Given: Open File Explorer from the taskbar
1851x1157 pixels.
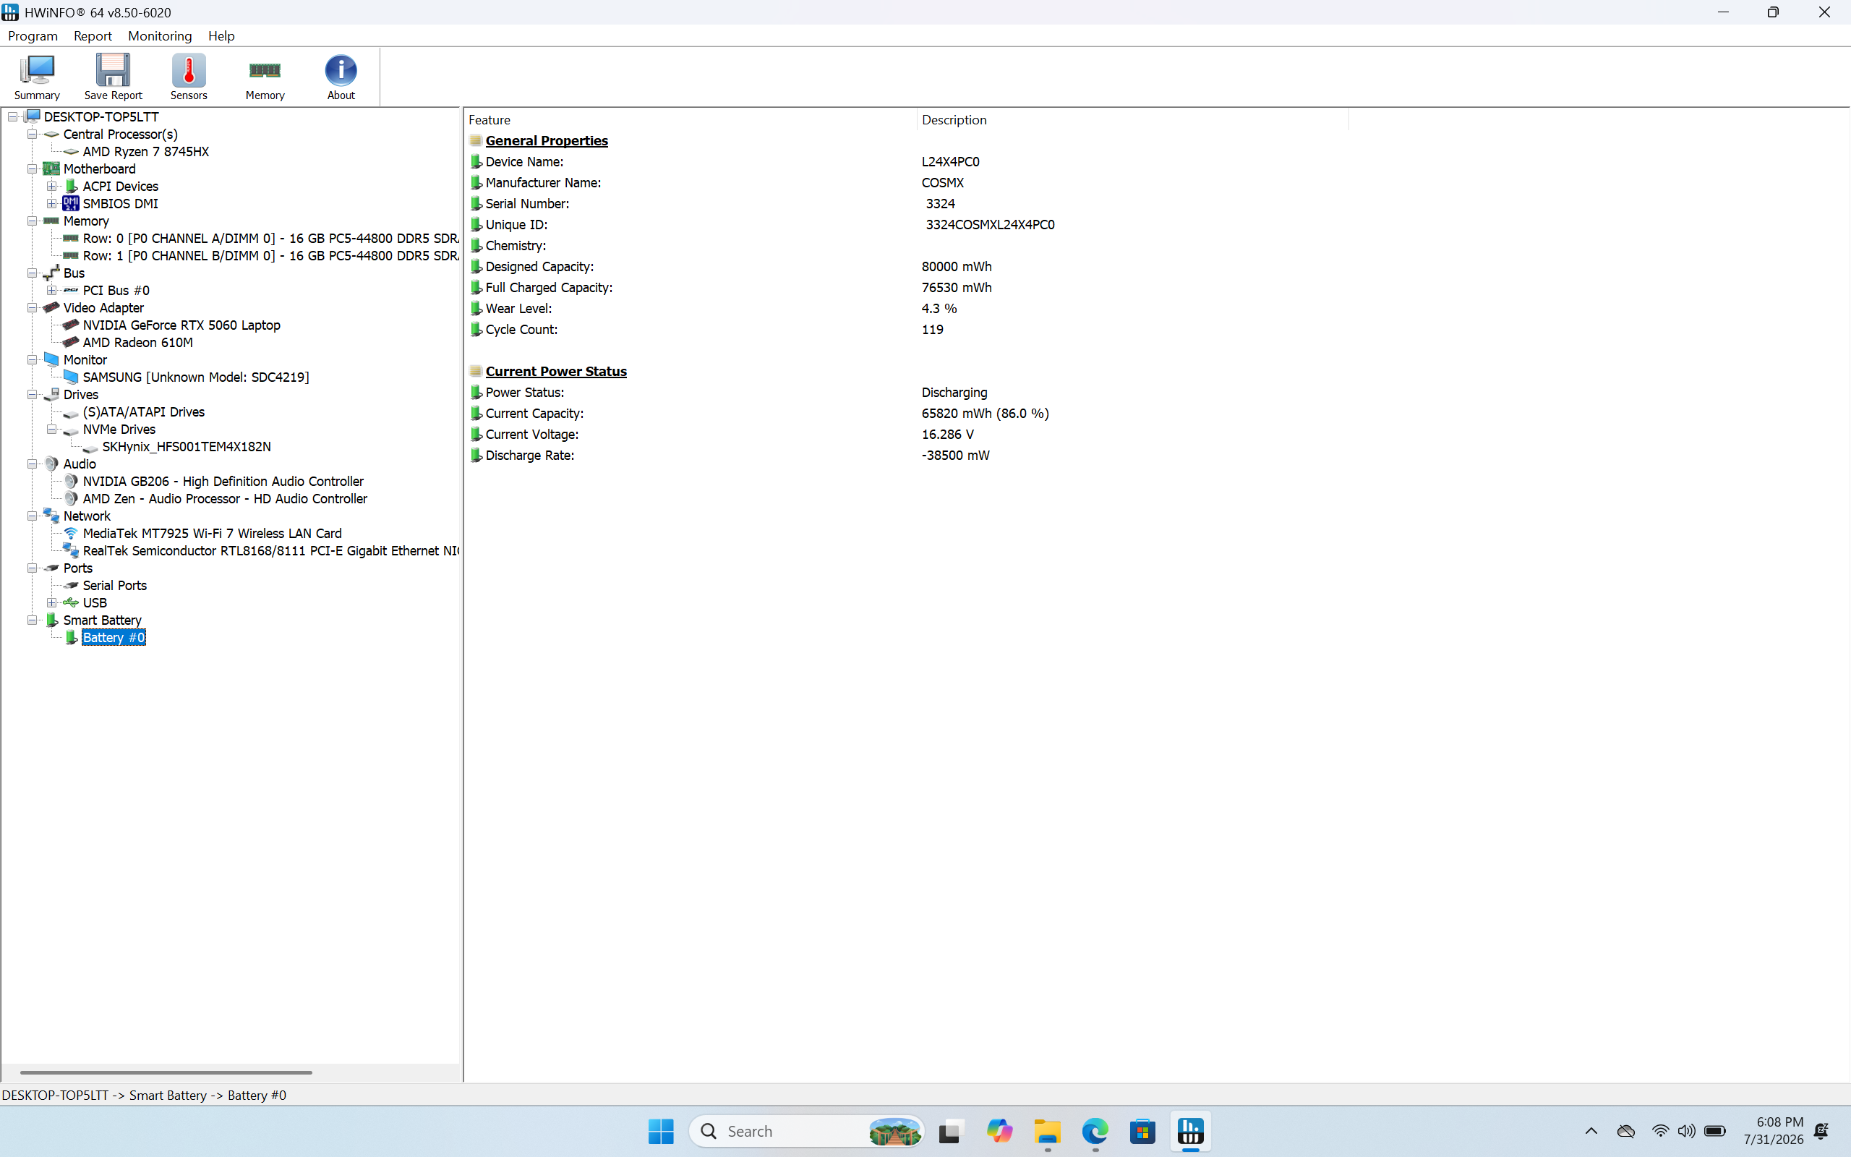Looking at the screenshot, I should (1047, 1131).
